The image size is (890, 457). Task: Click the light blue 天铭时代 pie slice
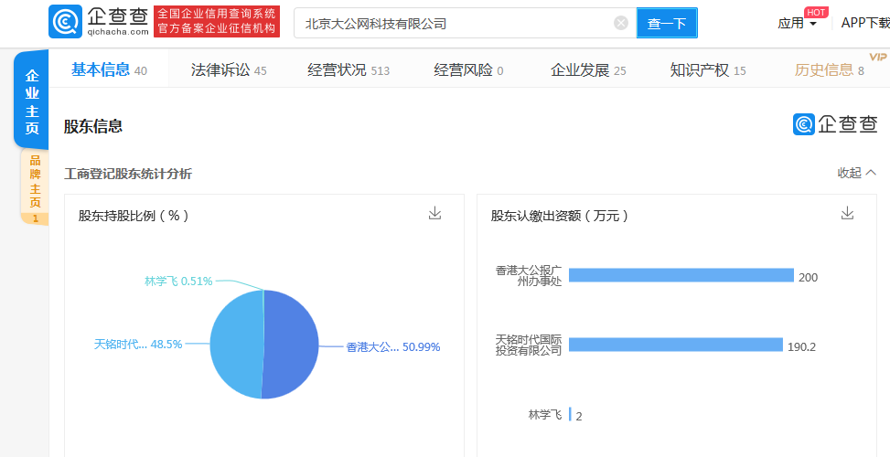tap(236, 343)
